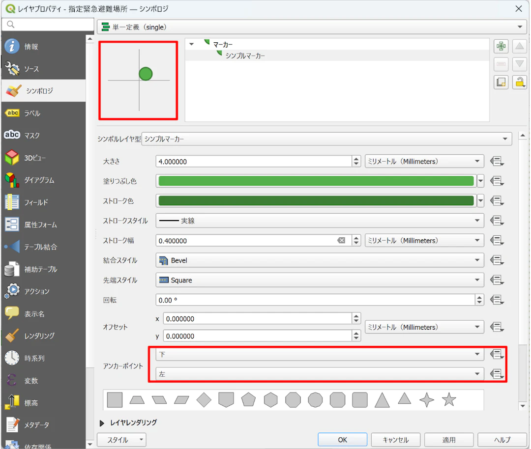Click the 適用 apply button
Image resolution: width=531 pixels, height=449 pixels.
point(449,440)
